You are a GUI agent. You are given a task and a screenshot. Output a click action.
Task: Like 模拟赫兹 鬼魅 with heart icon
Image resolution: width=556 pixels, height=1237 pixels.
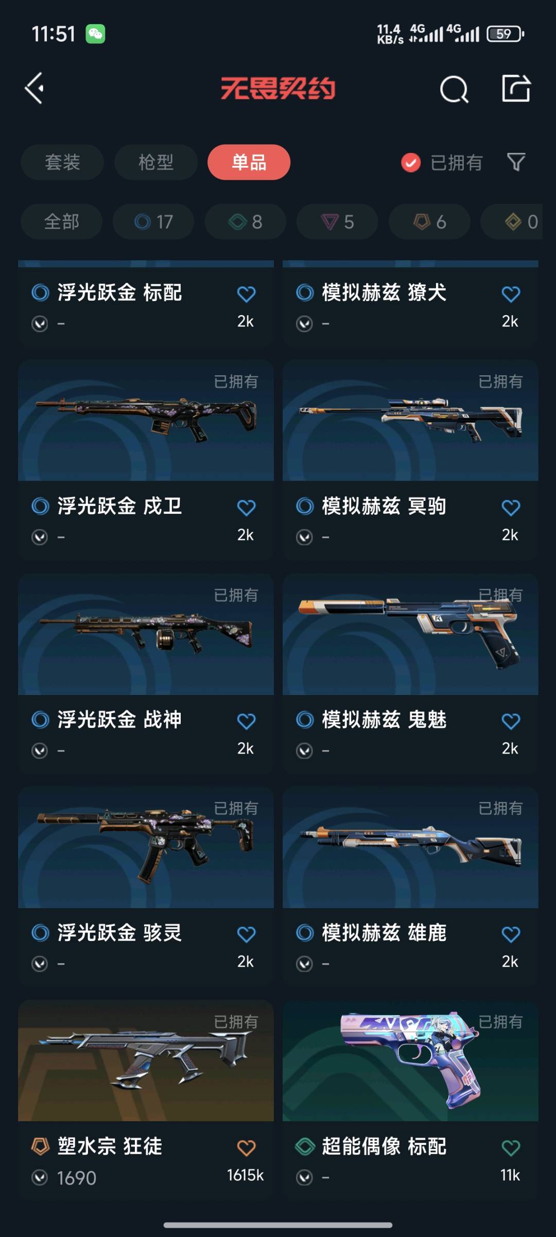[x=511, y=721]
